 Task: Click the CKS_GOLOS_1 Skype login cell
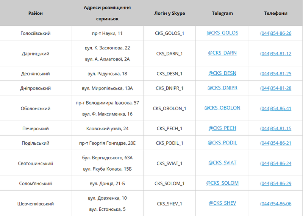click(x=169, y=33)
